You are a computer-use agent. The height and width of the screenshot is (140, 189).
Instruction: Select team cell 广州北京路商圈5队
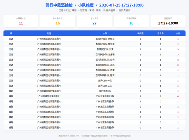105,117
